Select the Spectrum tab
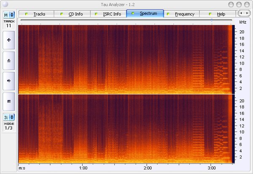The width and height of the screenshot is (253, 174). [x=145, y=13]
